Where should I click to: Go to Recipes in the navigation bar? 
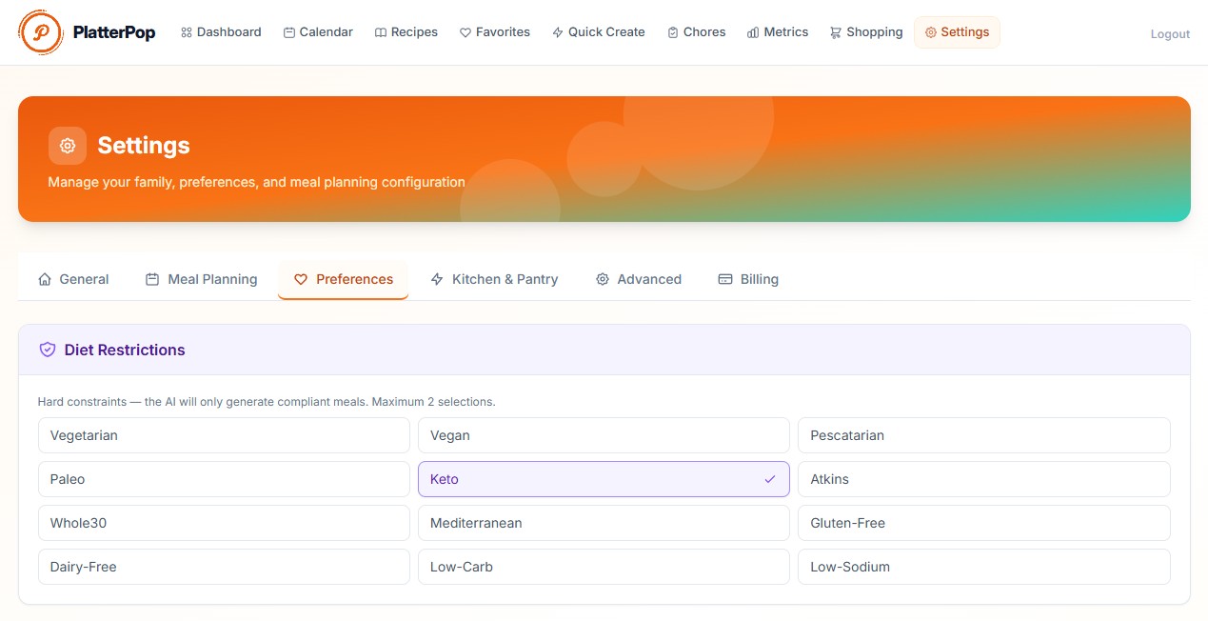coord(406,32)
